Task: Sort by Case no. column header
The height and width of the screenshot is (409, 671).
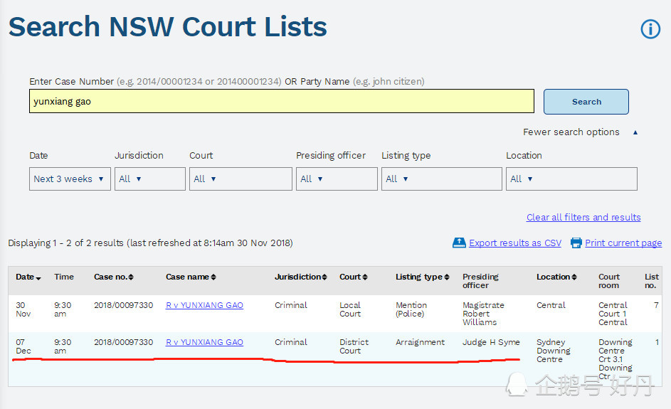Action: (x=114, y=277)
